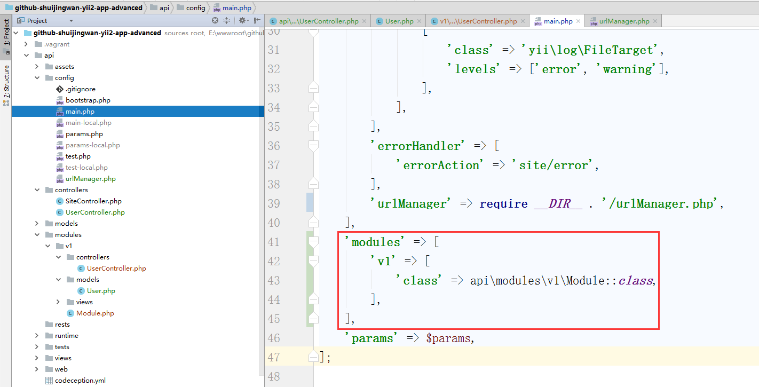Click the .gitignore file icon in tree
759x387 pixels.
[x=60, y=89]
